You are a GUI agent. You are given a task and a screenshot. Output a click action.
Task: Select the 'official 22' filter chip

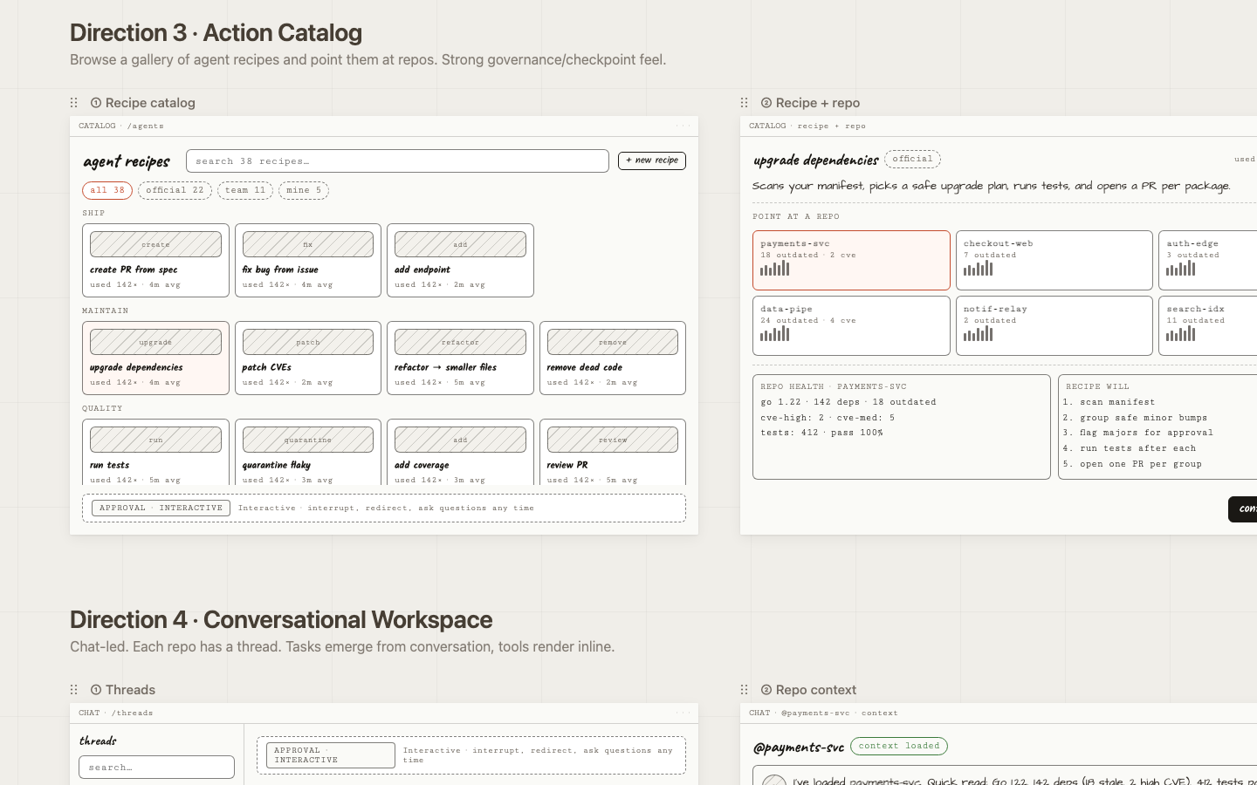pyautogui.click(x=175, y=190)
